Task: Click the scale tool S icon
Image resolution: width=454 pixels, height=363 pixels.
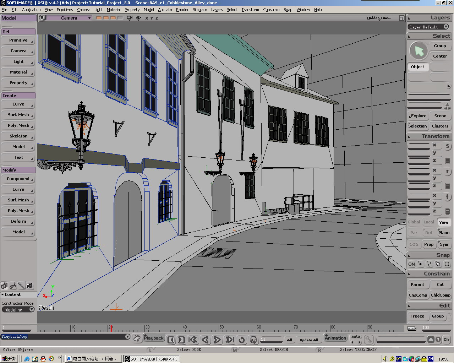Action: [447, 146]
